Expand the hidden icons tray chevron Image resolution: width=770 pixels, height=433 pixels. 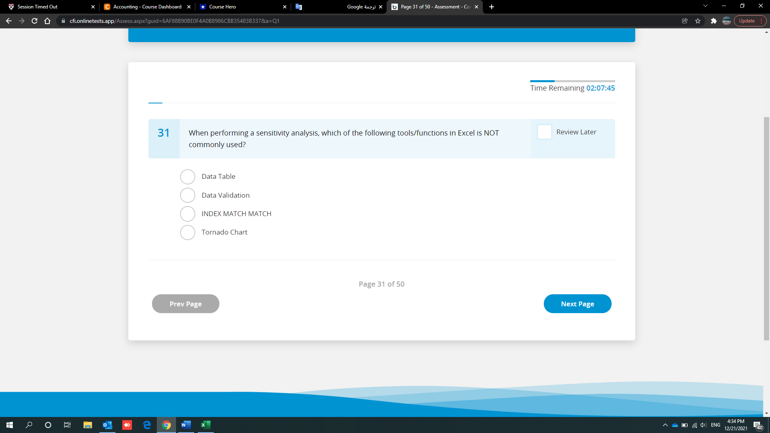tap(665, 425)
